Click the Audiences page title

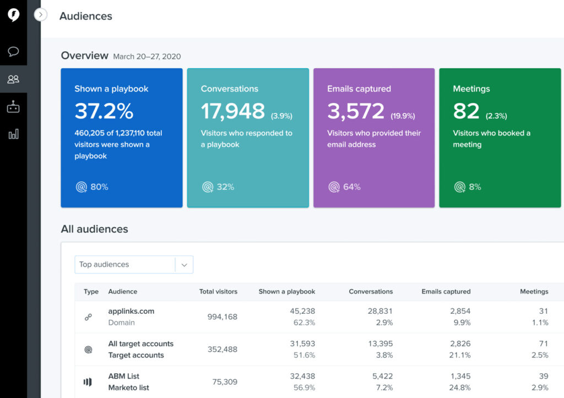point(85,16)
